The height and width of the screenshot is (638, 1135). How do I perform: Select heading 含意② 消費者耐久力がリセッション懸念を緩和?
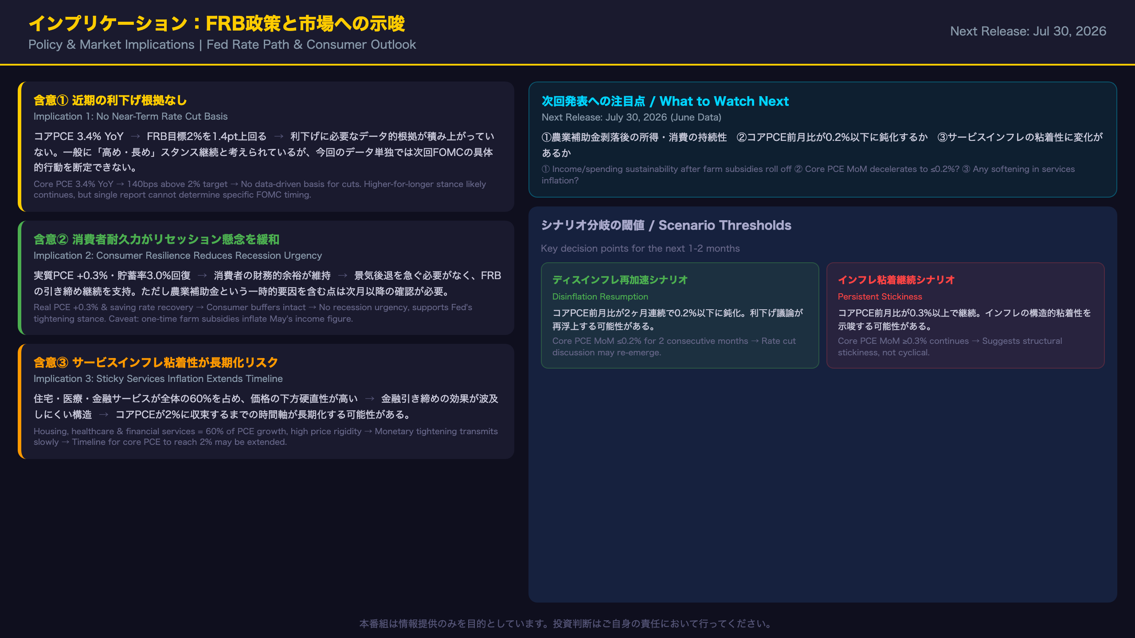pos(157,240)
